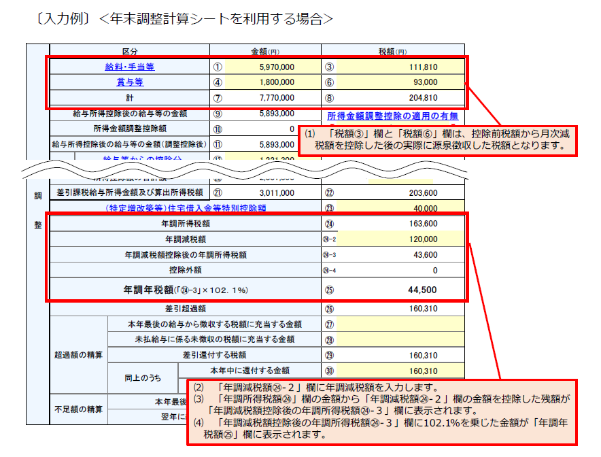Open the 賞与等 hyperlink
This screenshot has width=601, height=457.
pyautogui.click(x=128, y=82)
